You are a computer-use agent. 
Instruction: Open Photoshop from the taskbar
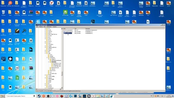pos(75,96)
